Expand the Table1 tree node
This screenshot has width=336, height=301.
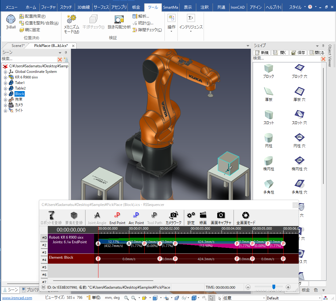[x=5, y=83]
